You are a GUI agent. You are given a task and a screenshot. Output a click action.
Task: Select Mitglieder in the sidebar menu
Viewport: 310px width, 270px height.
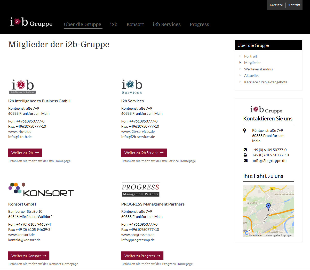coord(252,63)
